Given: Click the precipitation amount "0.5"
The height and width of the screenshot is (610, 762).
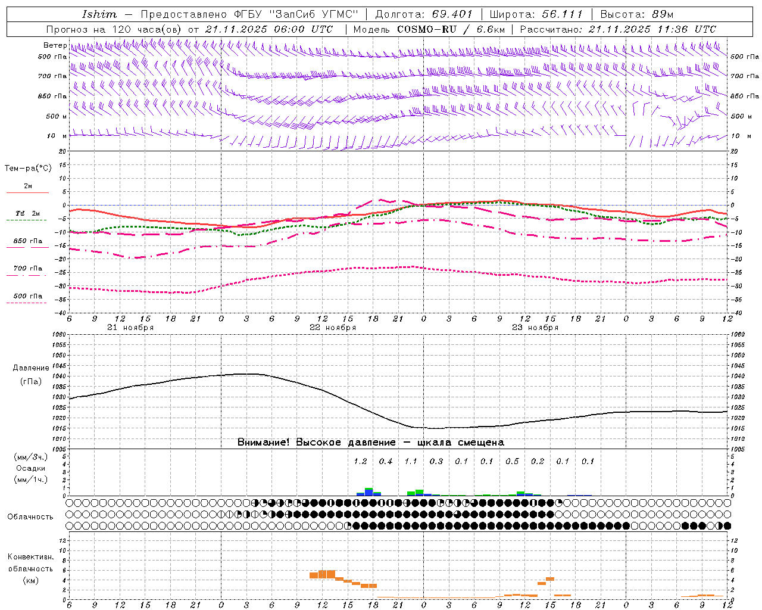Looking at the screenshot, I should point(512,462).
